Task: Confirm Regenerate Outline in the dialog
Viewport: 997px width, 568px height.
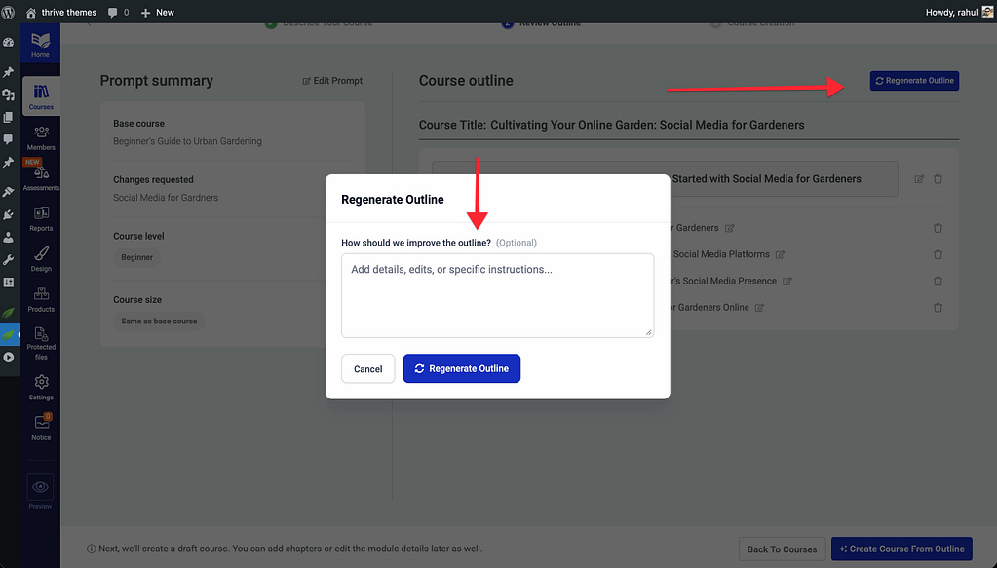Action: tap(462, 369)
